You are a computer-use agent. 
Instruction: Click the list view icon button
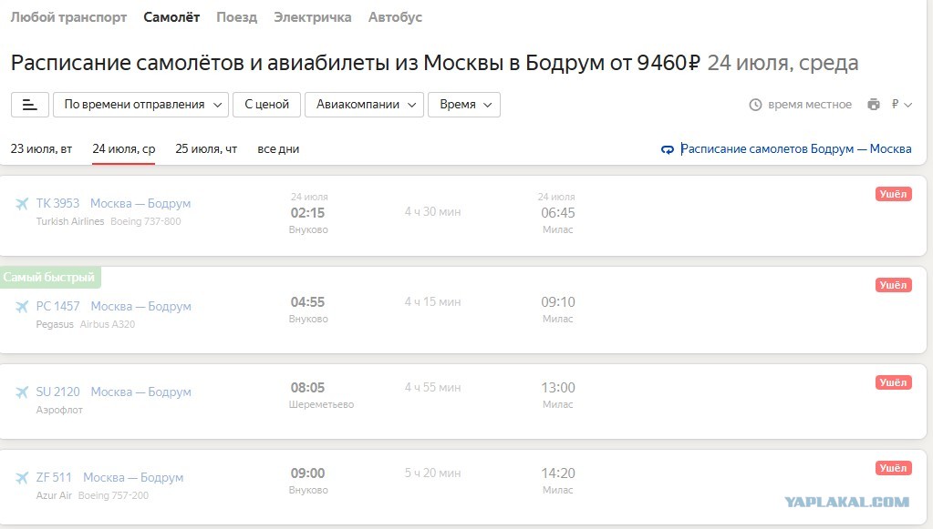point(30,105)
